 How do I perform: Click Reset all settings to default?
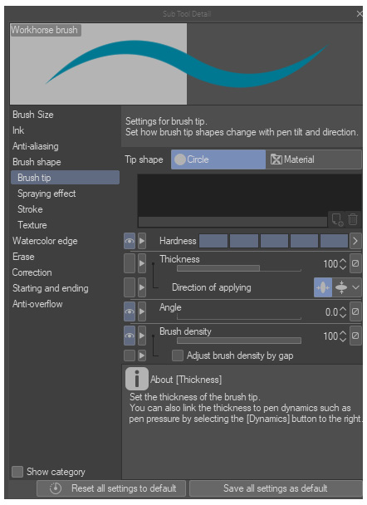click(x=111, y=488)
